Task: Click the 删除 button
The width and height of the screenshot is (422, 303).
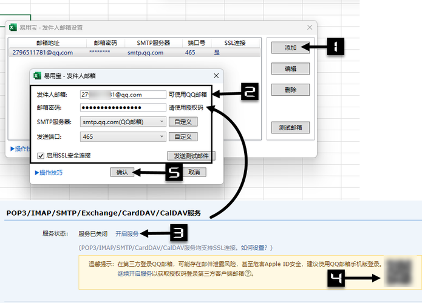Action: pyautogui.click(x=290, y=90)
